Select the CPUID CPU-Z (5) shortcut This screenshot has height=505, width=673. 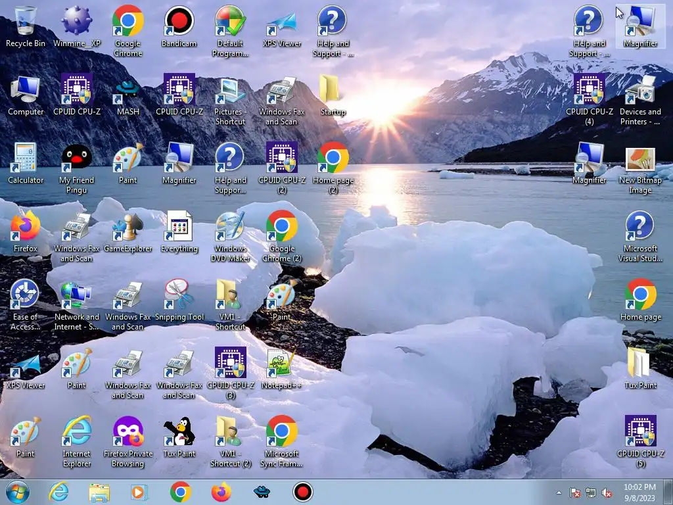click(640, 441)
